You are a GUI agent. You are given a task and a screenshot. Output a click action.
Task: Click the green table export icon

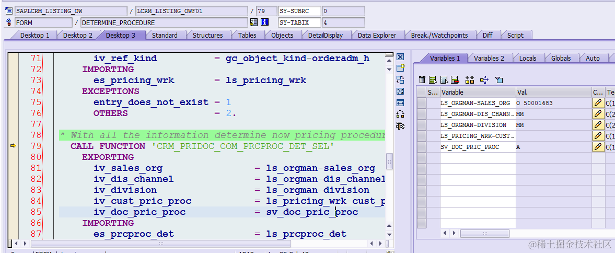click(433, 80)
